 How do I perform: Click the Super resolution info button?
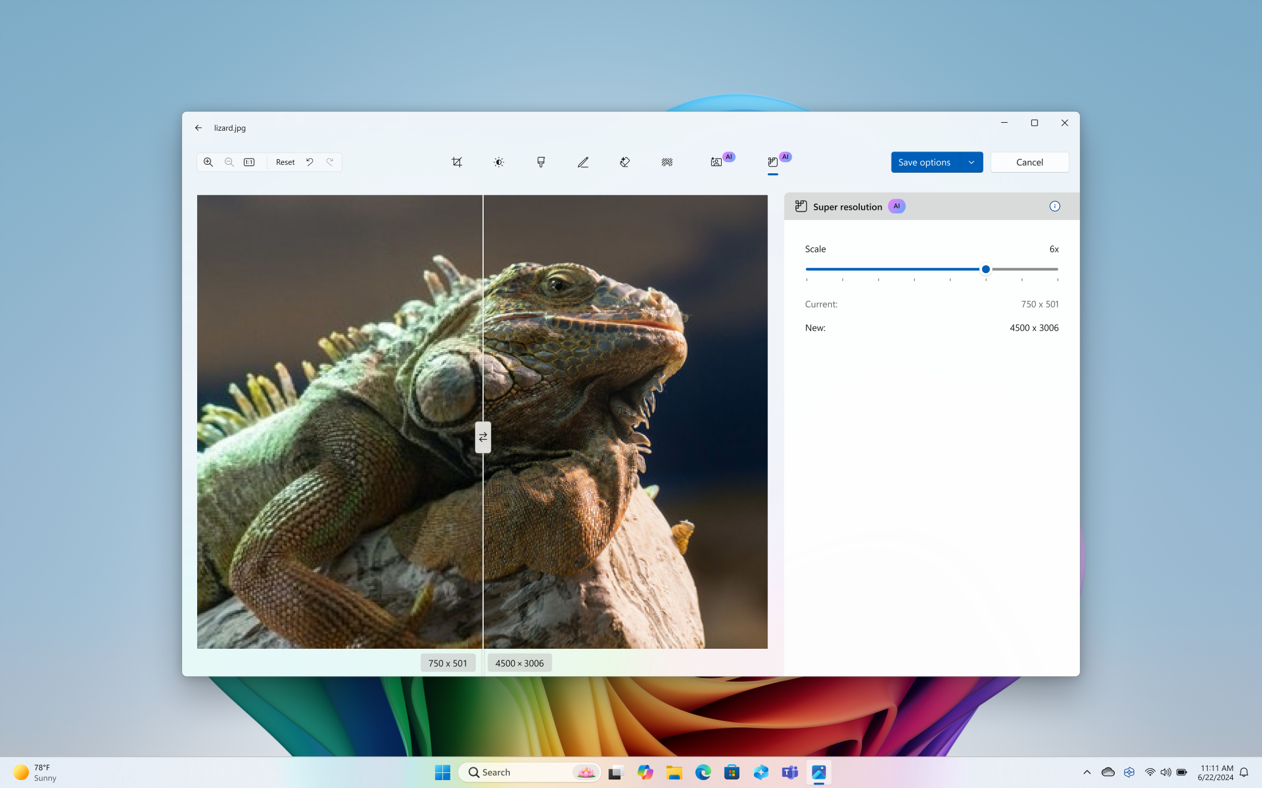1055,206
